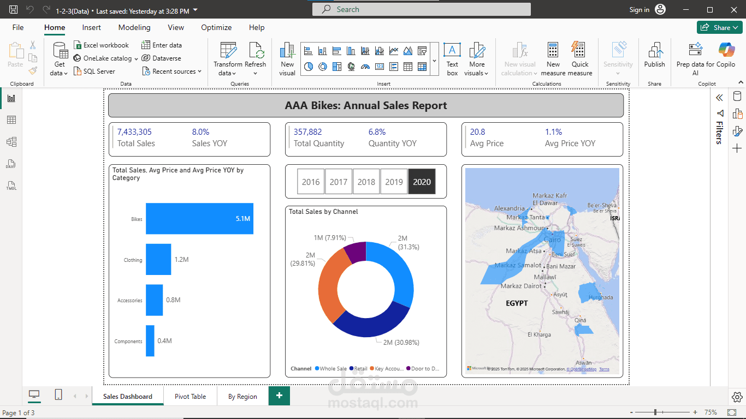
Task: Insert a donut chart visual
Action: pos(322,67)
